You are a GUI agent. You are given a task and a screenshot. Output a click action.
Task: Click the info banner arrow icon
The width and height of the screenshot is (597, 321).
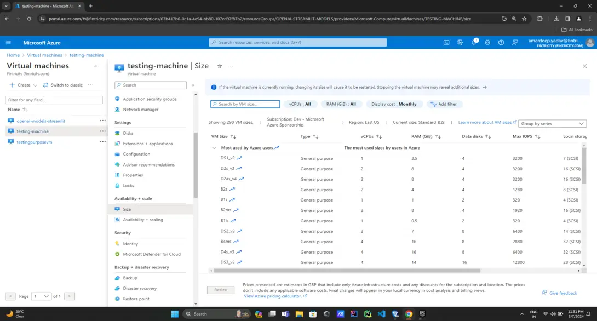click(485, 87)
